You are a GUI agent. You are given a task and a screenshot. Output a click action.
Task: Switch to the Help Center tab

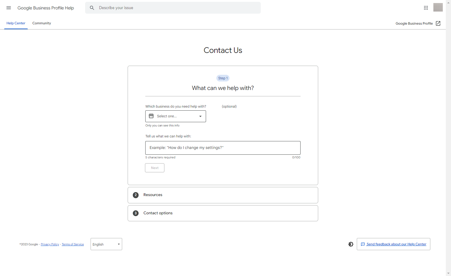pos(16,23)
